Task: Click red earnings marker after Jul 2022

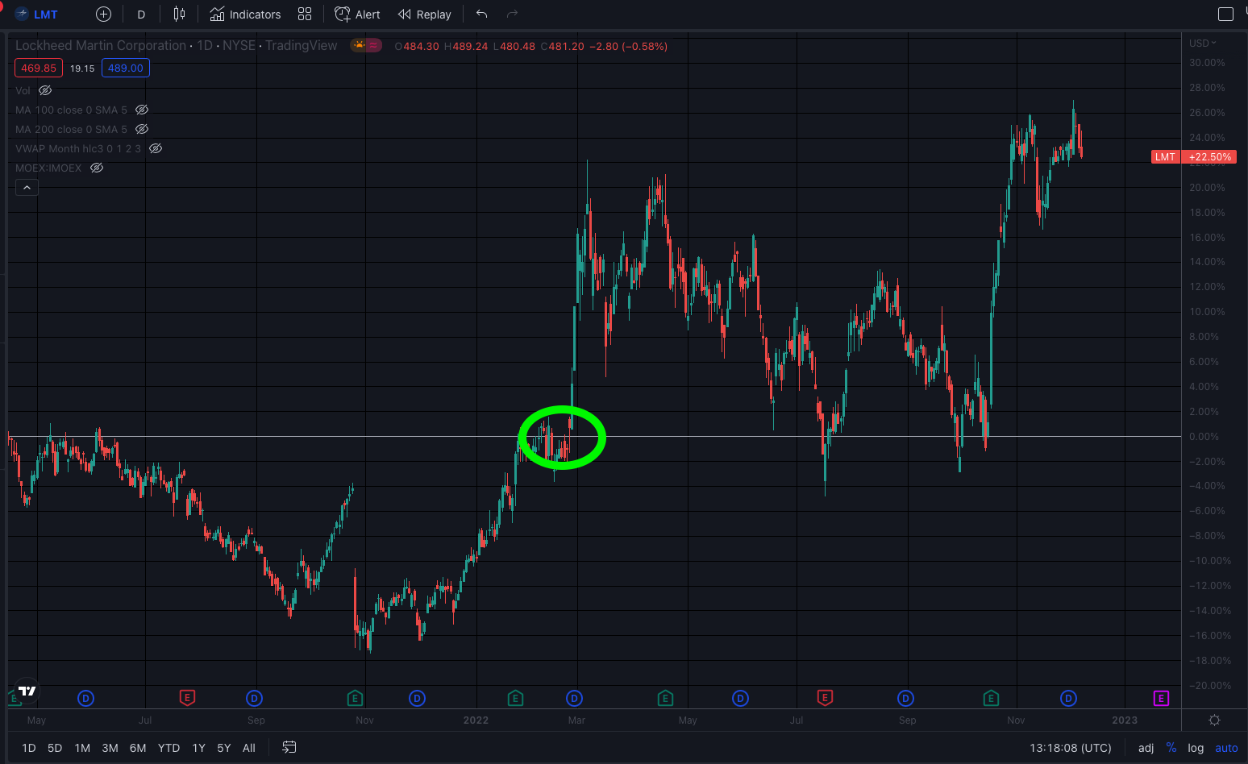Action: click(825, 698)
